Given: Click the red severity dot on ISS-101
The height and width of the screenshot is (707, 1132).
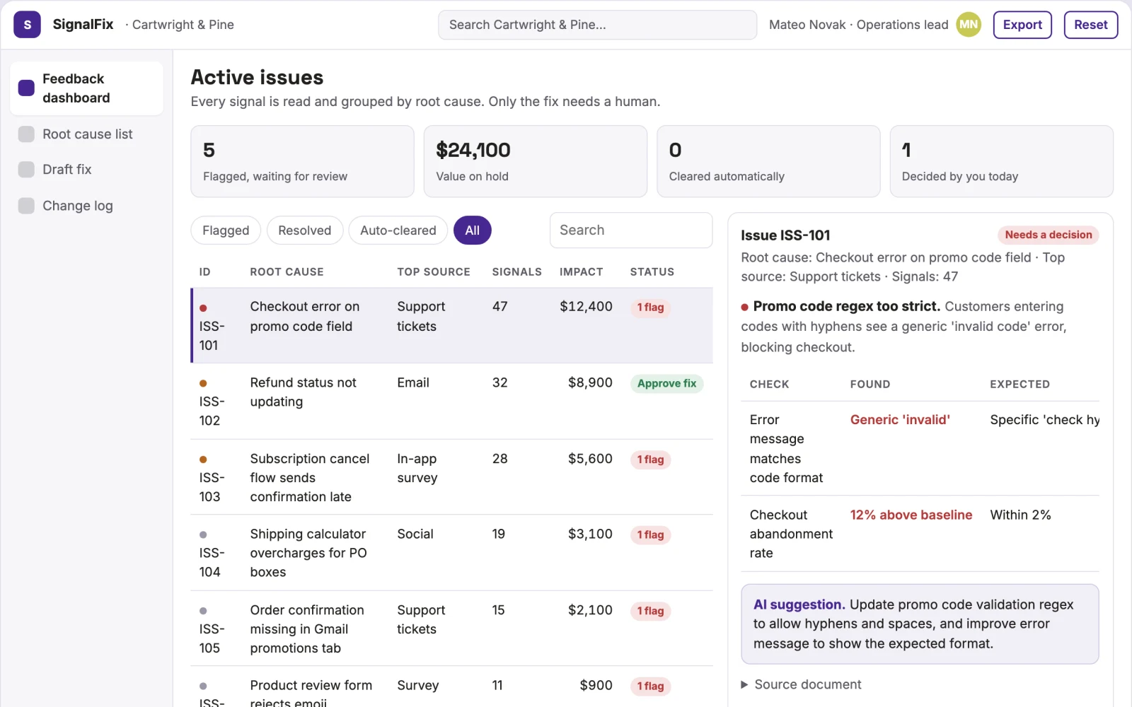Looking at the screenshot, I should [203, 308].
